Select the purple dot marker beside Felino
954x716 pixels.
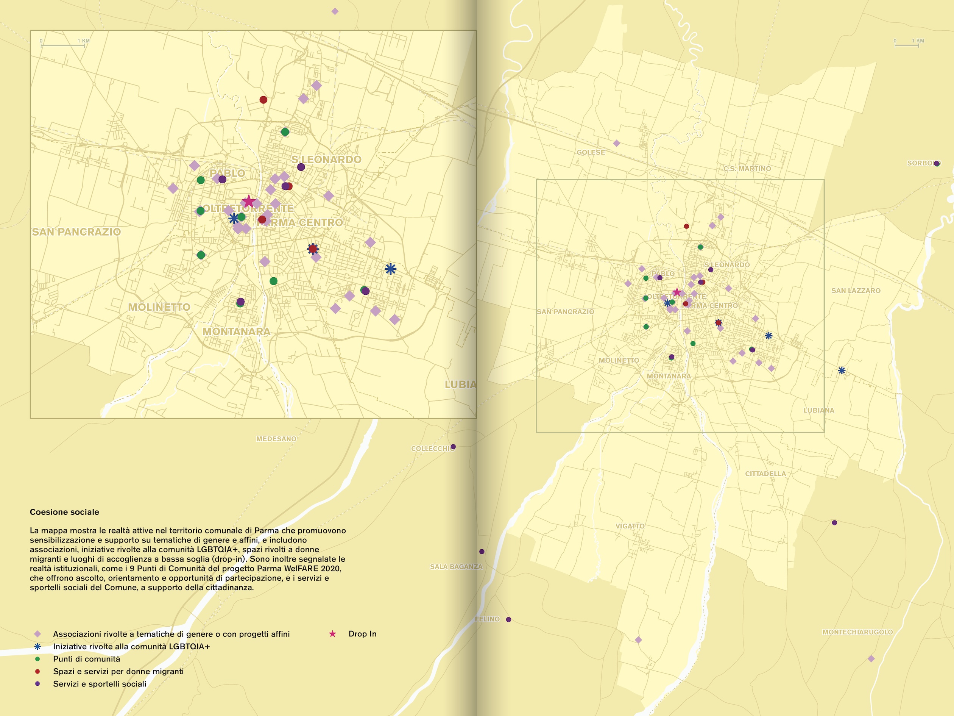(x=508, y=619)
